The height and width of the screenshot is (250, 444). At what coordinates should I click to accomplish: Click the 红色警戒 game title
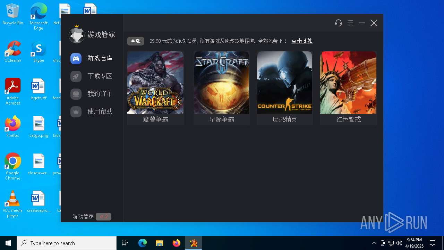click(x=349, y=119)
